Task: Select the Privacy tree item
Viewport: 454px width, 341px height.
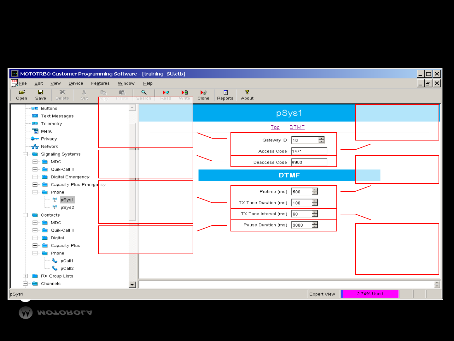Action: (49, 139)
